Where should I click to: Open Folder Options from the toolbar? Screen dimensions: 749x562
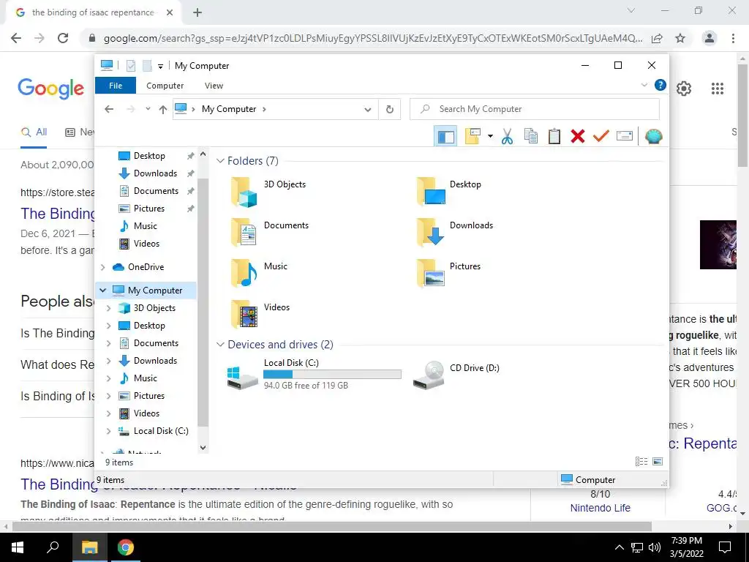coord(473,137)
